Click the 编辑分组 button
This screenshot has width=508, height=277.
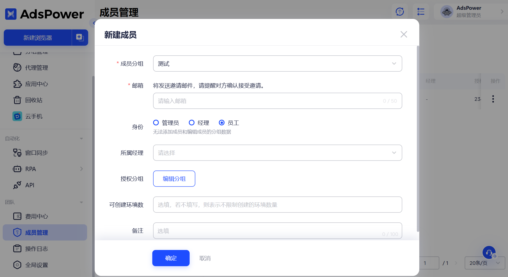click(174, 179)
